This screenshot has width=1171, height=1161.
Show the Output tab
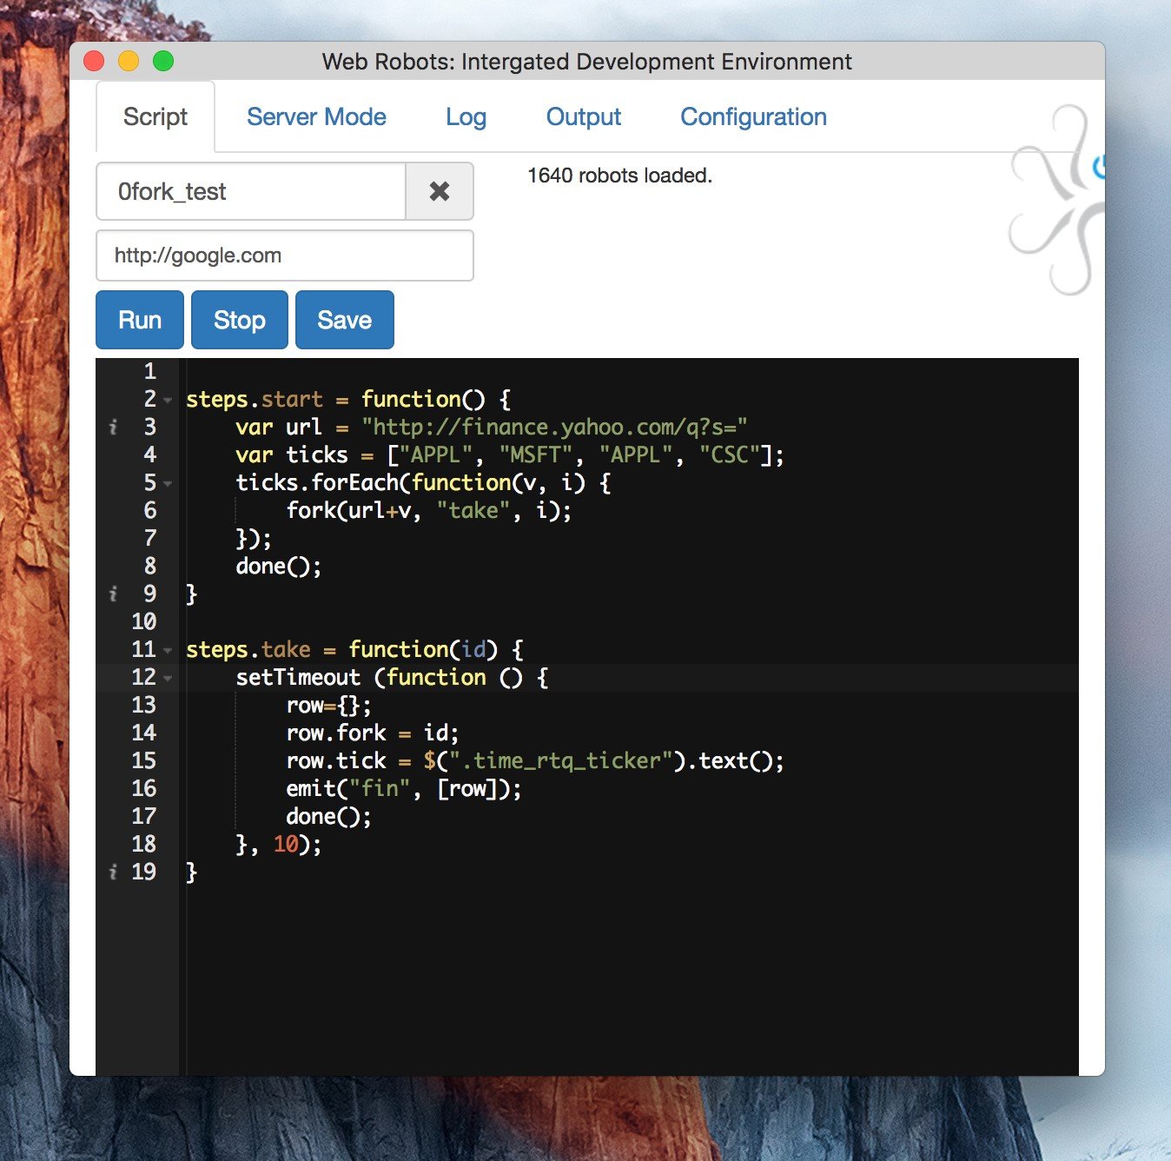click(584, 116)
